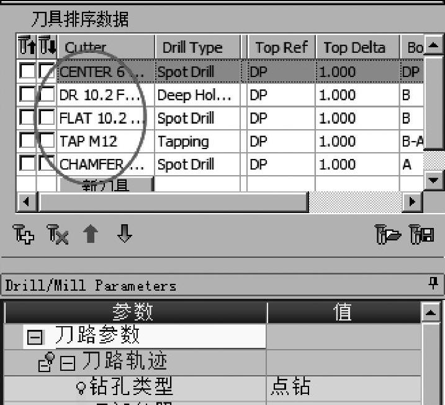Tick second checkbox in FLAT 10.2 row
This screenshot has height=405, width=445.
pos(47,117)
